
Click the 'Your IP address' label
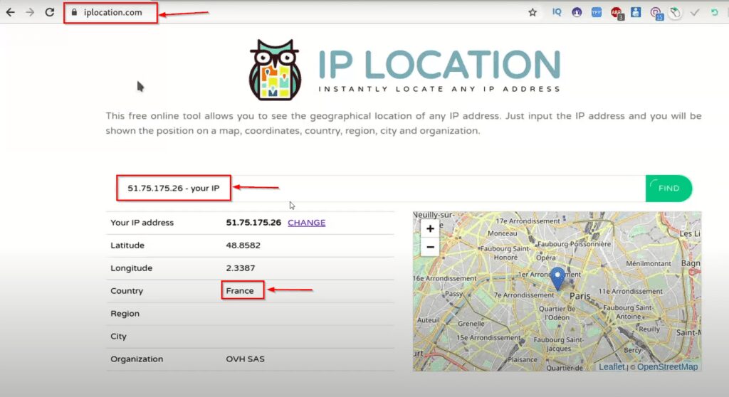(x=142, y=223)
